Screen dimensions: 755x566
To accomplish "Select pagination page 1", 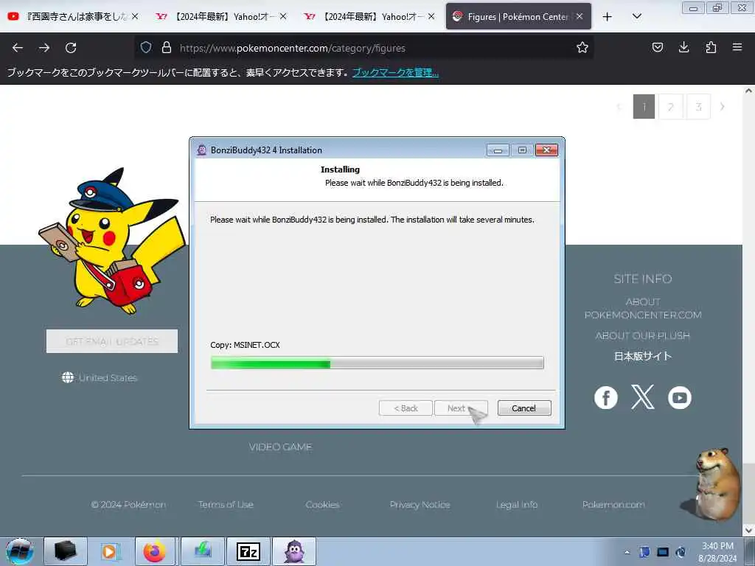I will coord(644,107).
